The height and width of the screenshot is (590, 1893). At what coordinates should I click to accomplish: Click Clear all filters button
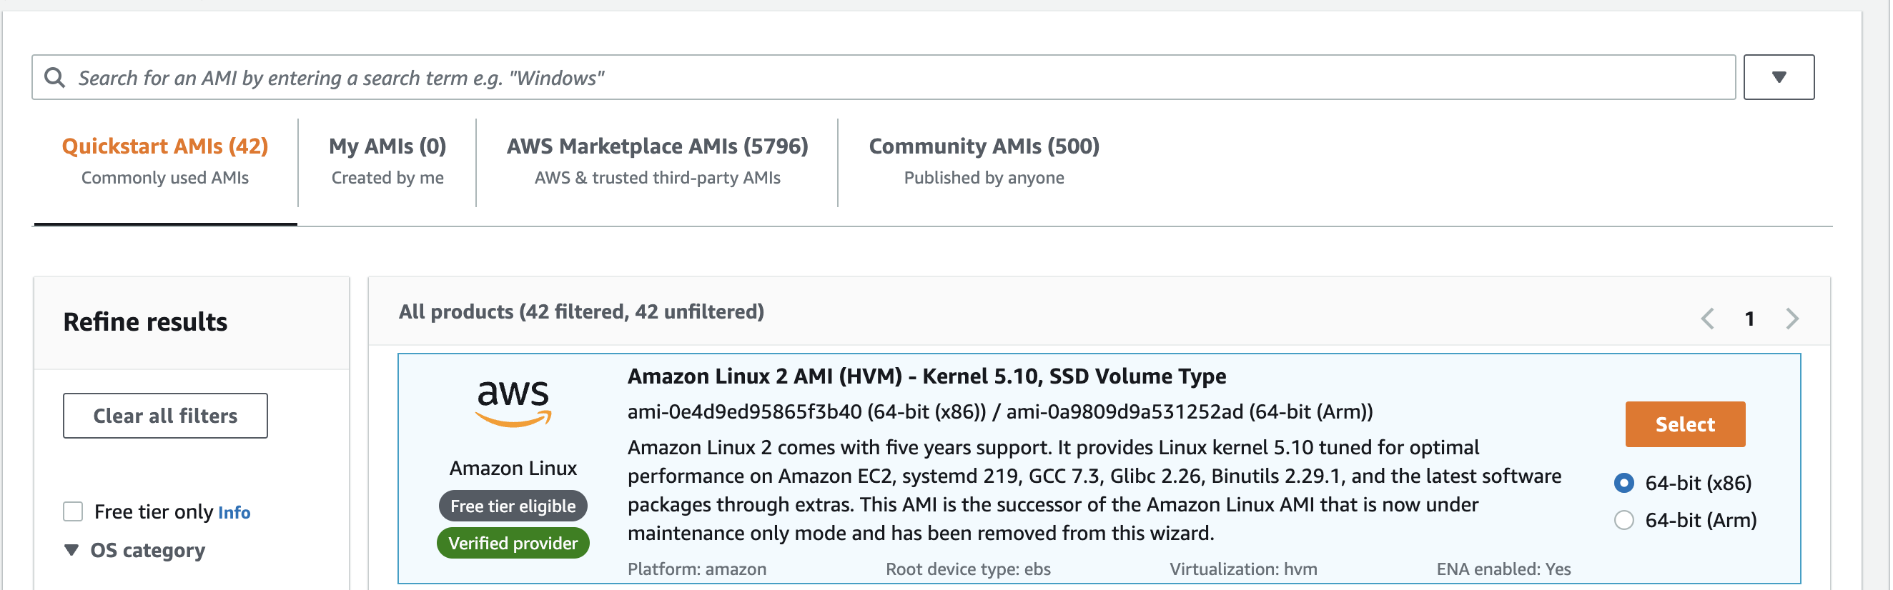(165, 415)
